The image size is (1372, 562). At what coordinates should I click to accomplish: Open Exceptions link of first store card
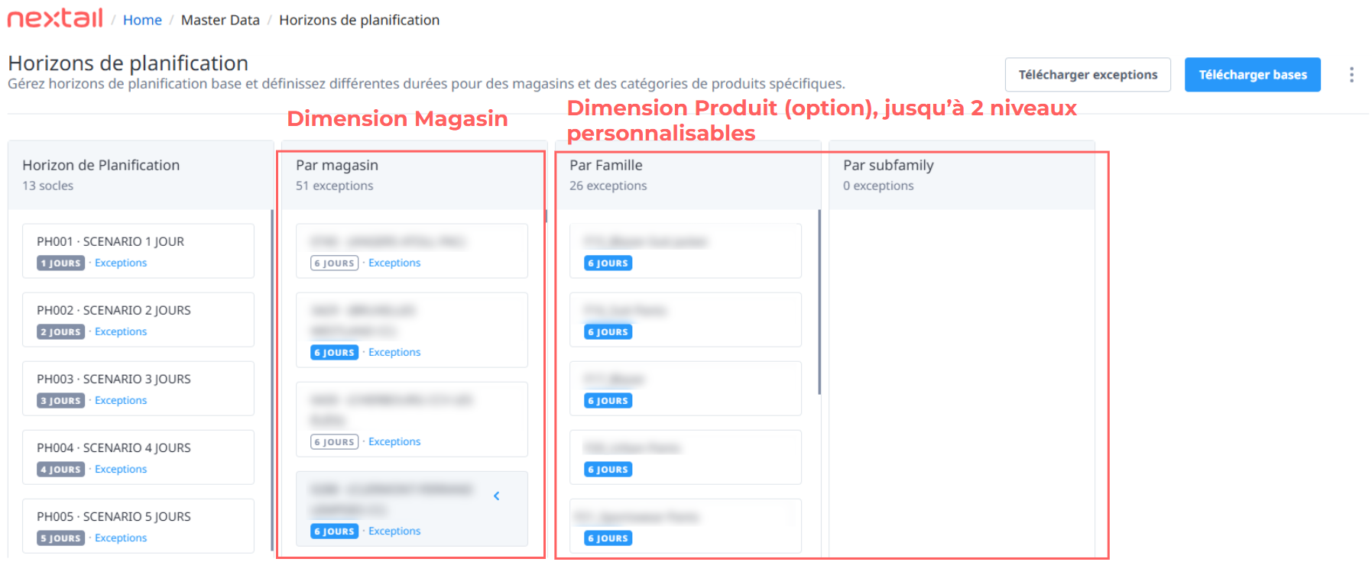394,263
